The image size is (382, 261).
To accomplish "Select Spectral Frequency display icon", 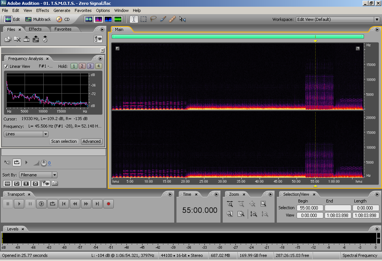I will pos(98,19).
